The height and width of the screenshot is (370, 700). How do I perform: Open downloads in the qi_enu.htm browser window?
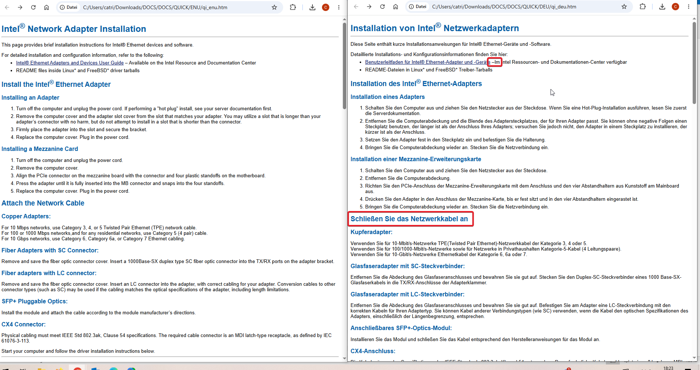[312, 7]
